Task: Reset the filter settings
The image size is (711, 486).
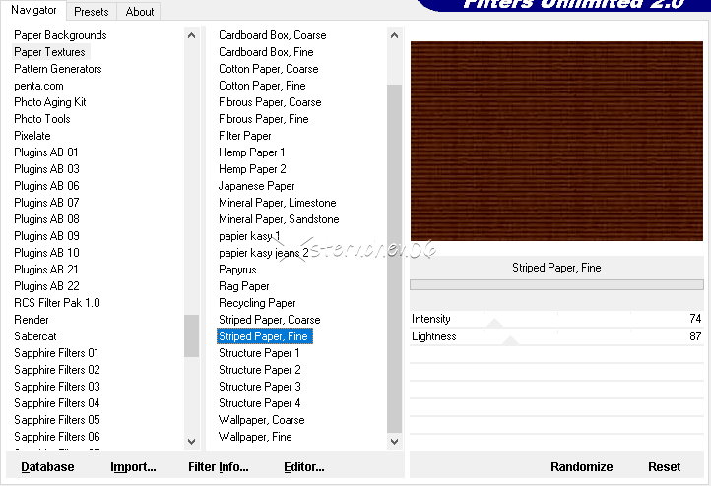Action: 664,467
